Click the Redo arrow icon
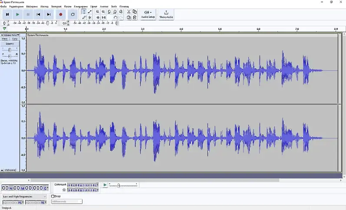 [121, 17]
